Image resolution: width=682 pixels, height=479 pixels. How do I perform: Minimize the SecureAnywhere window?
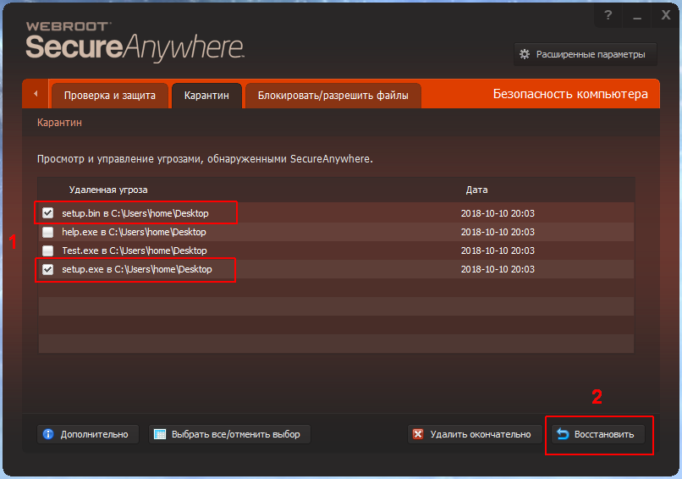point(637,16)
